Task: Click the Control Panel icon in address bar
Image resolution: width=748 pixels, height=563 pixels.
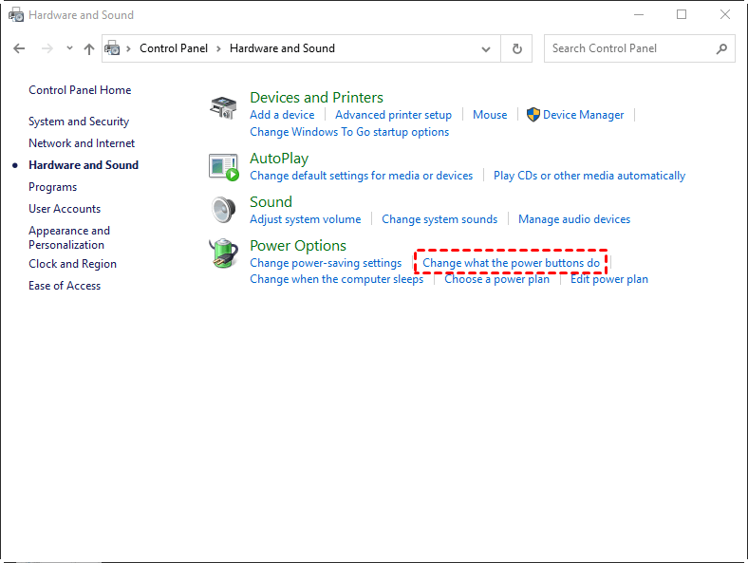Action: [113, 48]
